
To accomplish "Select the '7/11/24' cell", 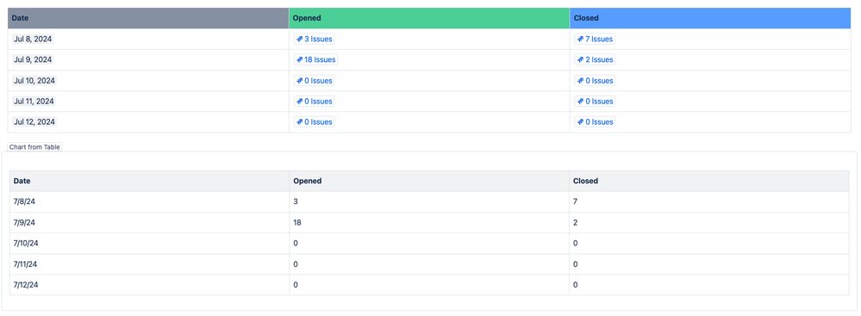I will tap(149, 264).
